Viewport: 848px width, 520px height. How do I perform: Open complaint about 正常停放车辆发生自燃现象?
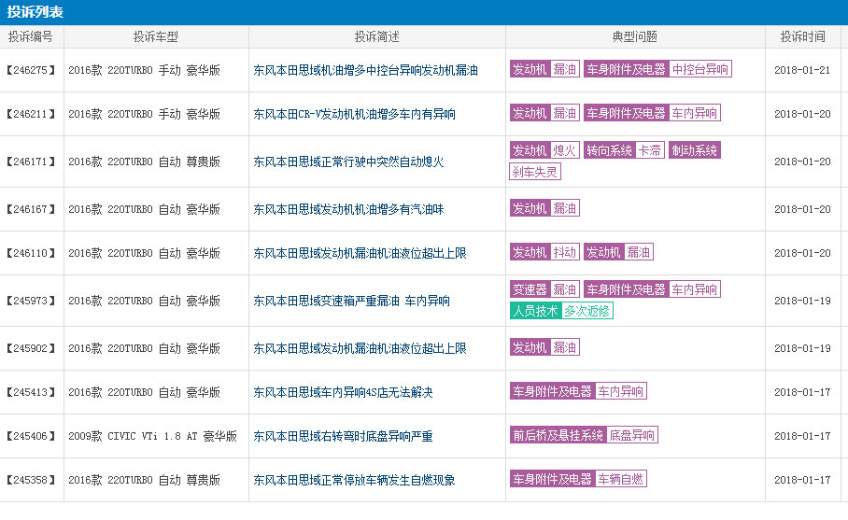[354, 480]
